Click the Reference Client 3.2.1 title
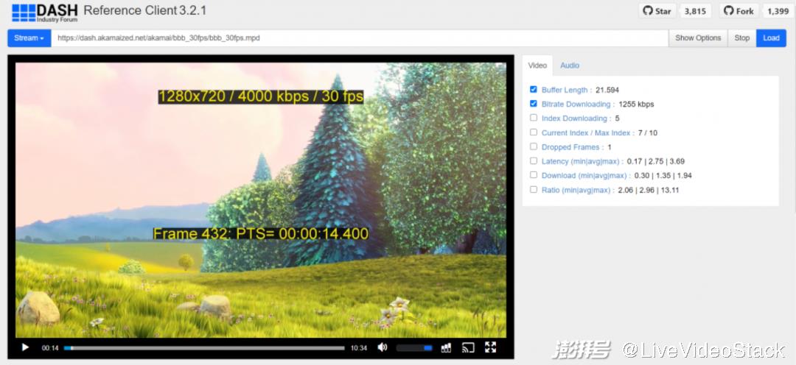 [x=144, y=10]
